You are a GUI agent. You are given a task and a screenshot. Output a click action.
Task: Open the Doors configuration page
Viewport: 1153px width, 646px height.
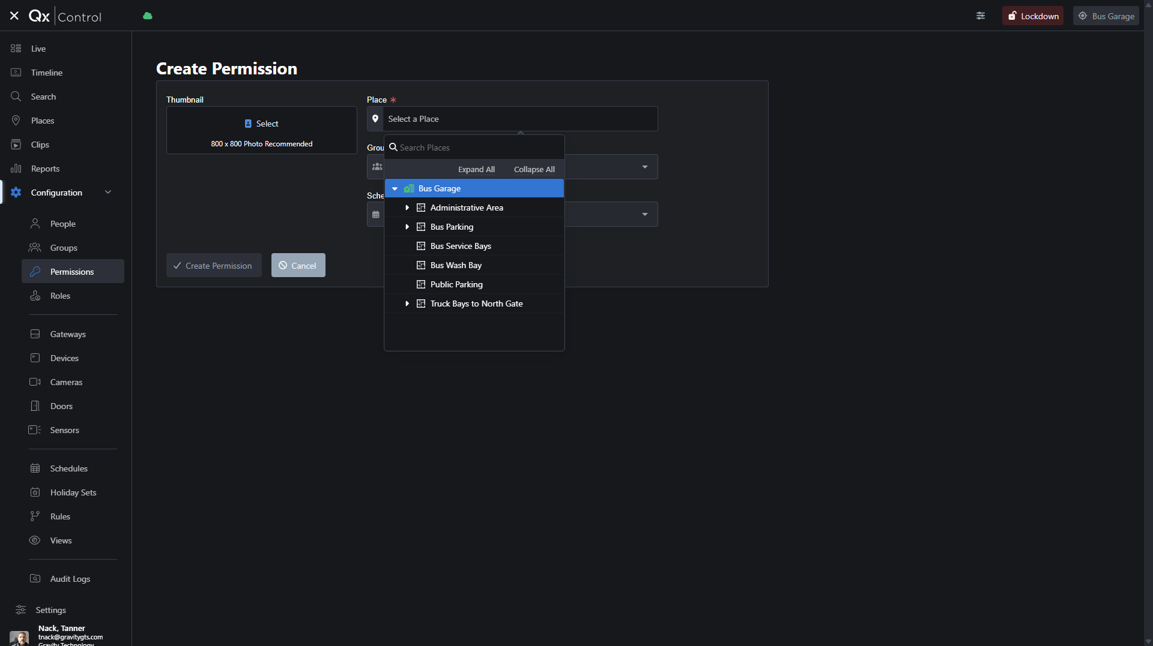(61, 406)
